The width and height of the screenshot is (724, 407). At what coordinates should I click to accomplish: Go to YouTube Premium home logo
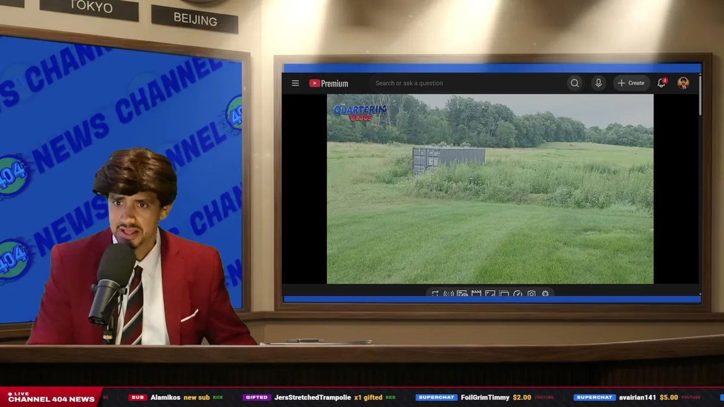329,83
